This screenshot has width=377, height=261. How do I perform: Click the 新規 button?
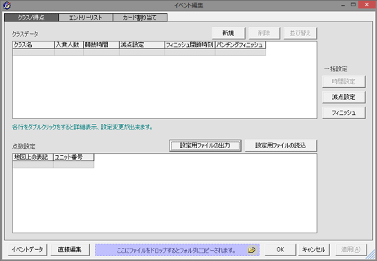click(x=228, y=33)
